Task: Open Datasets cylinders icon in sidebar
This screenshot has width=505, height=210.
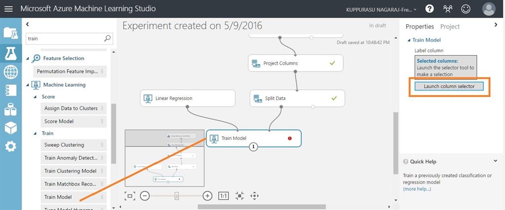Action: [x=11, y=109]
